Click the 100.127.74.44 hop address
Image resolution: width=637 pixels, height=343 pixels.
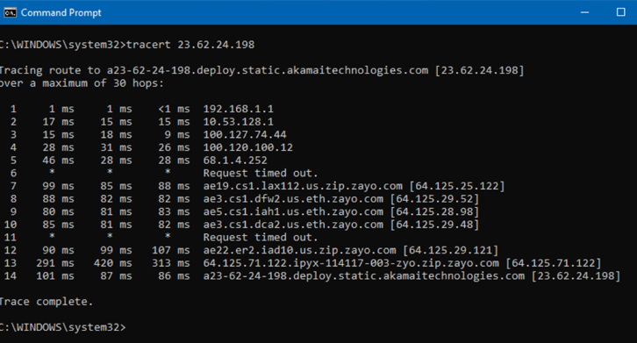point(245,134)
